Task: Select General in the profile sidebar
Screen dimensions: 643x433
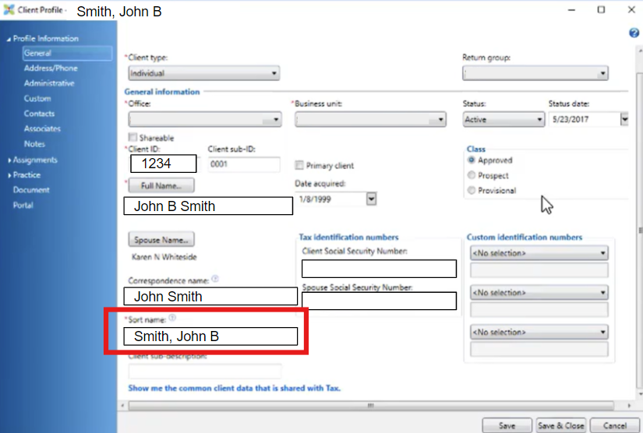Action: coord(67,53)
